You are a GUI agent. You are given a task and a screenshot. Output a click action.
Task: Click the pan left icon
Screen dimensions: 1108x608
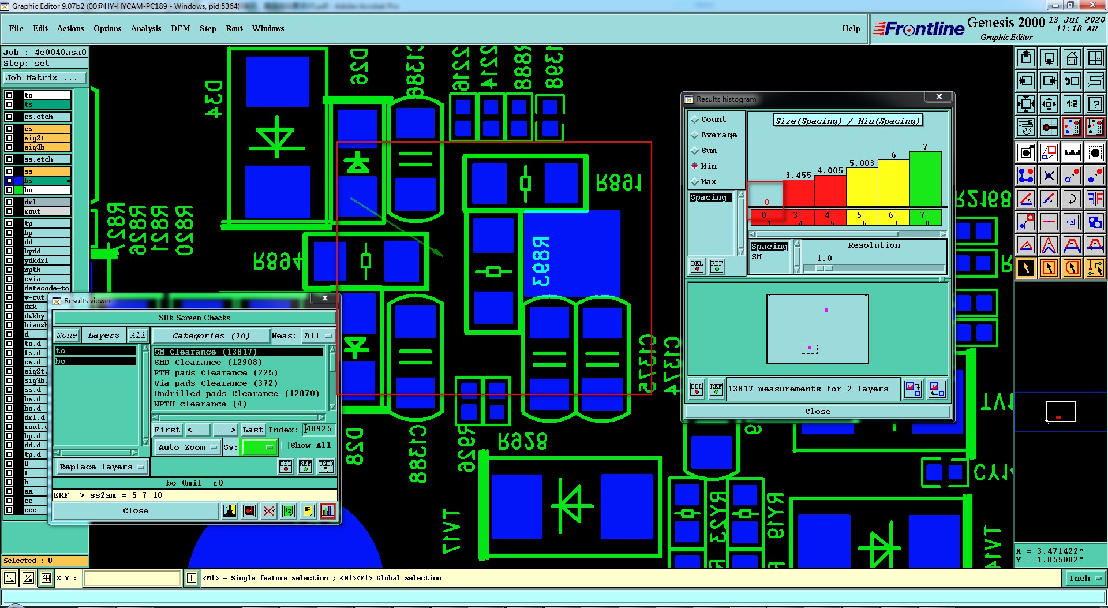click(x=1026, y=81)
